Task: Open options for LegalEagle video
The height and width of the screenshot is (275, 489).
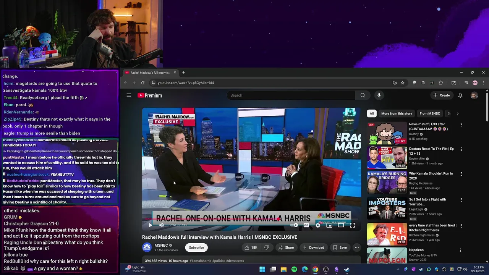Action: (461, 200)
